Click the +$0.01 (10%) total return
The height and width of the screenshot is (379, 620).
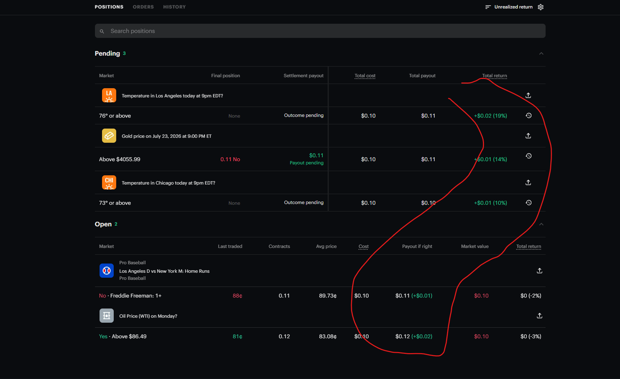490,203
